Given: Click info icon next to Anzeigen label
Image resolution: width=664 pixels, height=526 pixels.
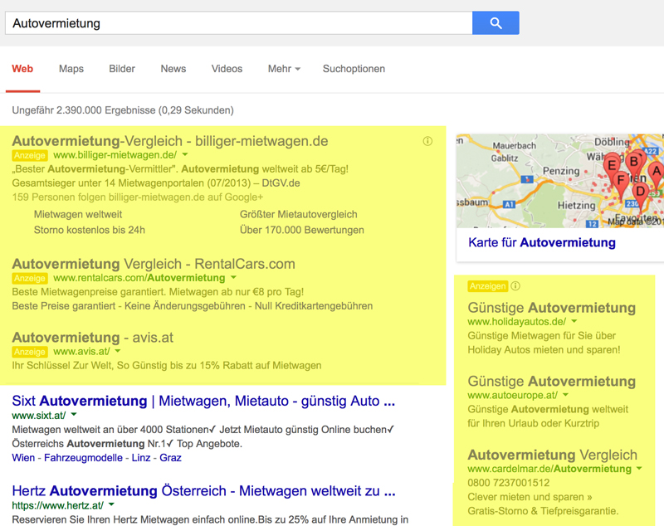Looking at the screenshot, I should [x=515, y=286].
